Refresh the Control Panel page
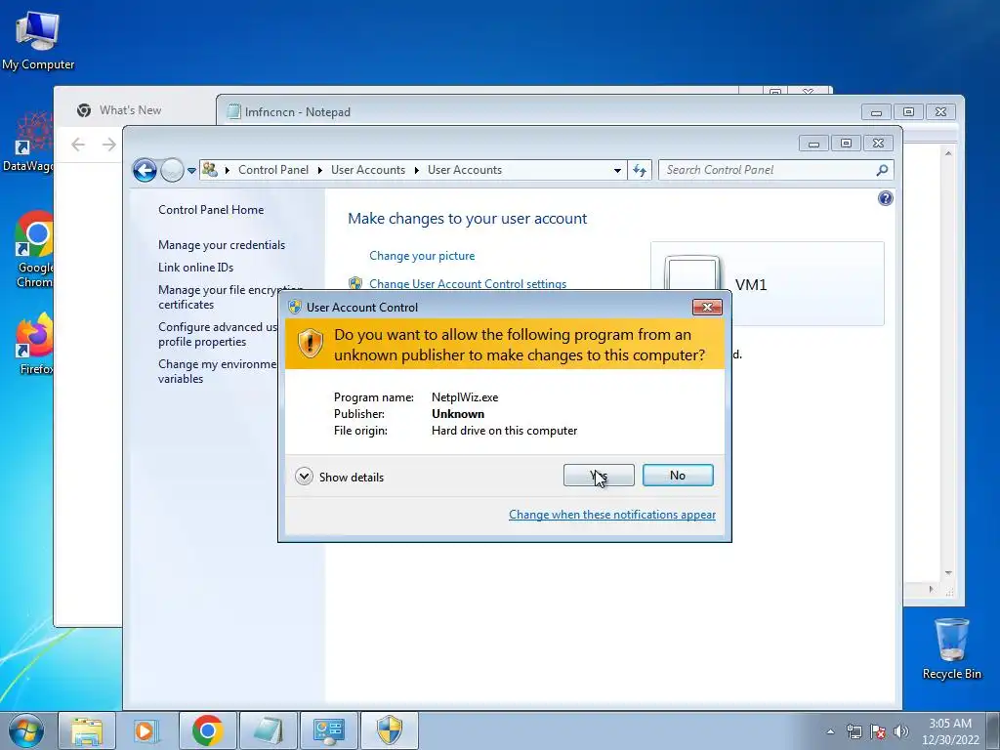This screenshot has height=750, width=1000. [x=640, y=170]
